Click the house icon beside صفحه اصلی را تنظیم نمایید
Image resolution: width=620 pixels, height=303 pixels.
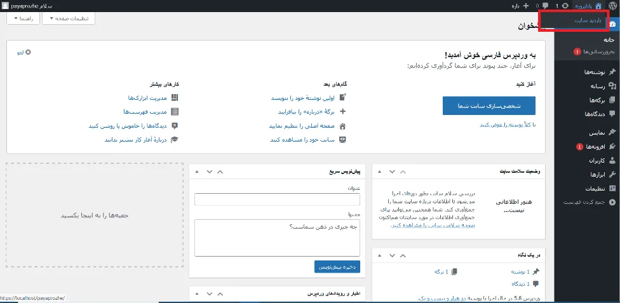(x=343, y=126)
